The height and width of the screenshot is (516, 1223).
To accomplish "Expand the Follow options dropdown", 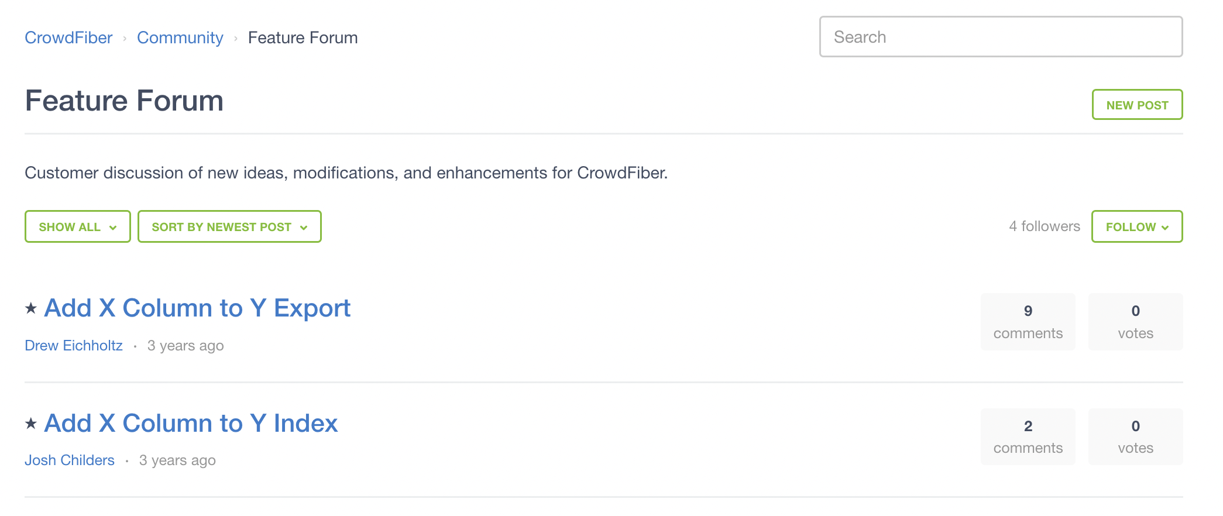I will click(x=1165, y=226).
